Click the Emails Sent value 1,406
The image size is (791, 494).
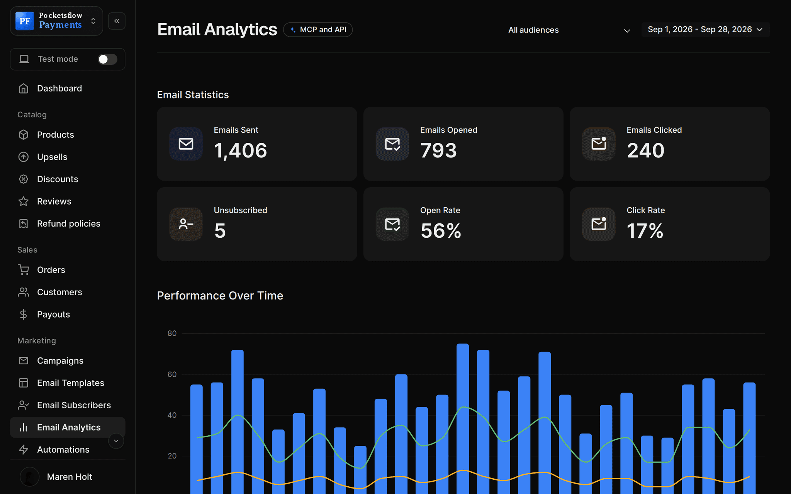240,151
